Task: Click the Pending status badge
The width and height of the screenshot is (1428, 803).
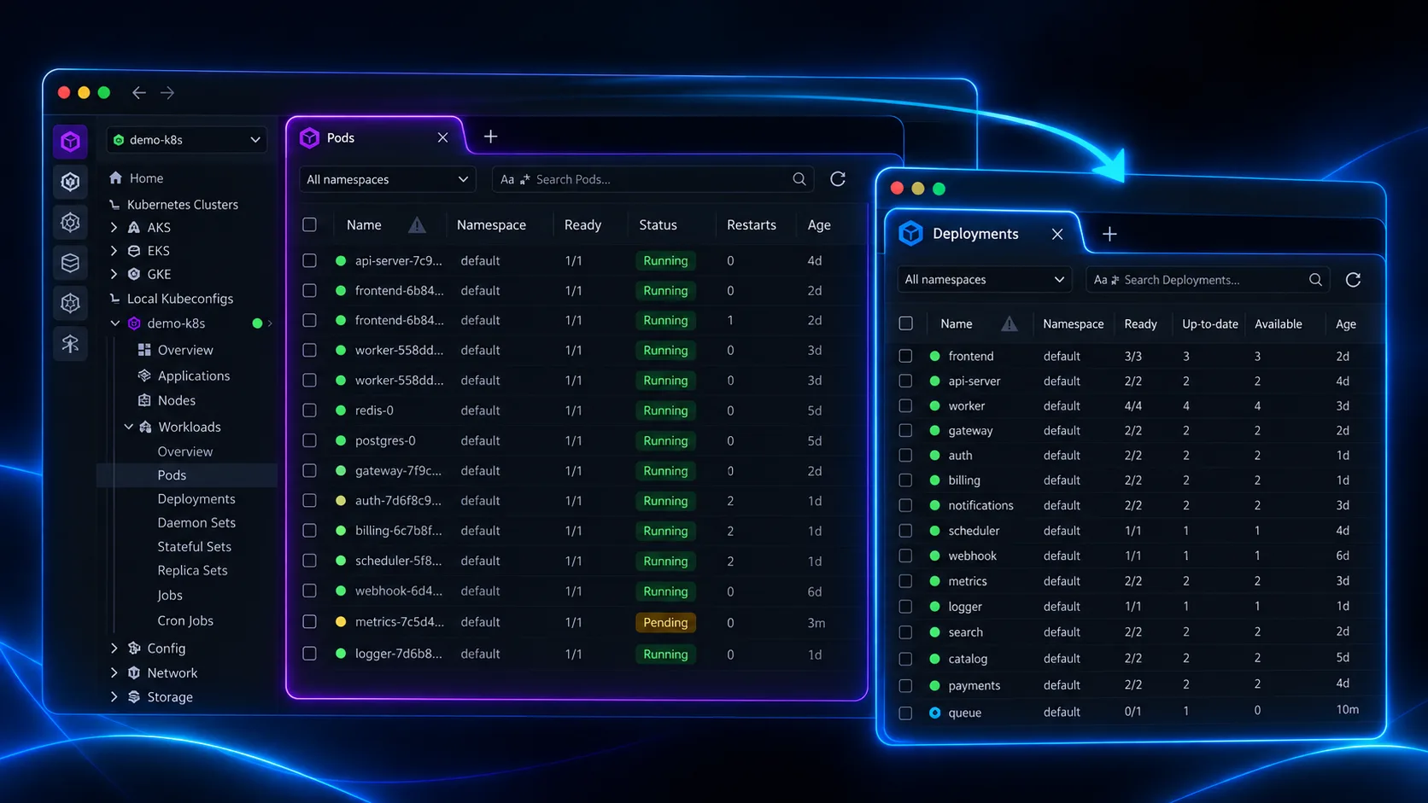Action: pyautogui.click(x=665, y=622)
